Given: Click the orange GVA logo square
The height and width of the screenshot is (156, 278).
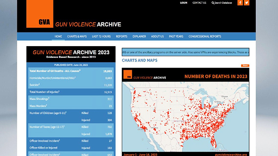Looking at the screenshot, I should pyautogui.click(x=40, y=14).
